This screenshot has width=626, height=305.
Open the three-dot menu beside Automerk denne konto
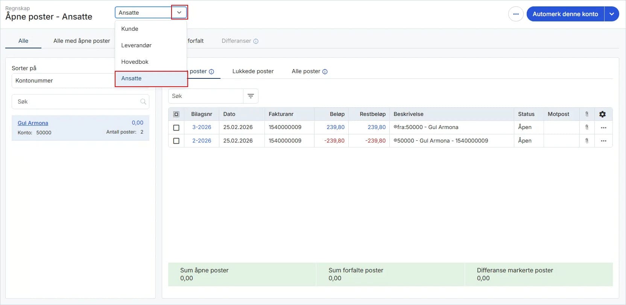tap(516, 14)
